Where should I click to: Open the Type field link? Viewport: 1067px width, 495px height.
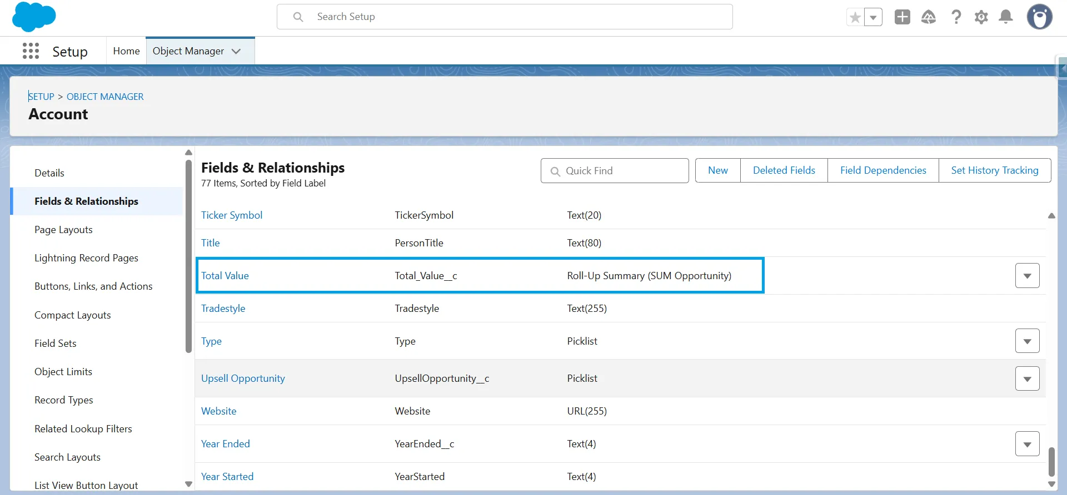[x=211, y=341]
